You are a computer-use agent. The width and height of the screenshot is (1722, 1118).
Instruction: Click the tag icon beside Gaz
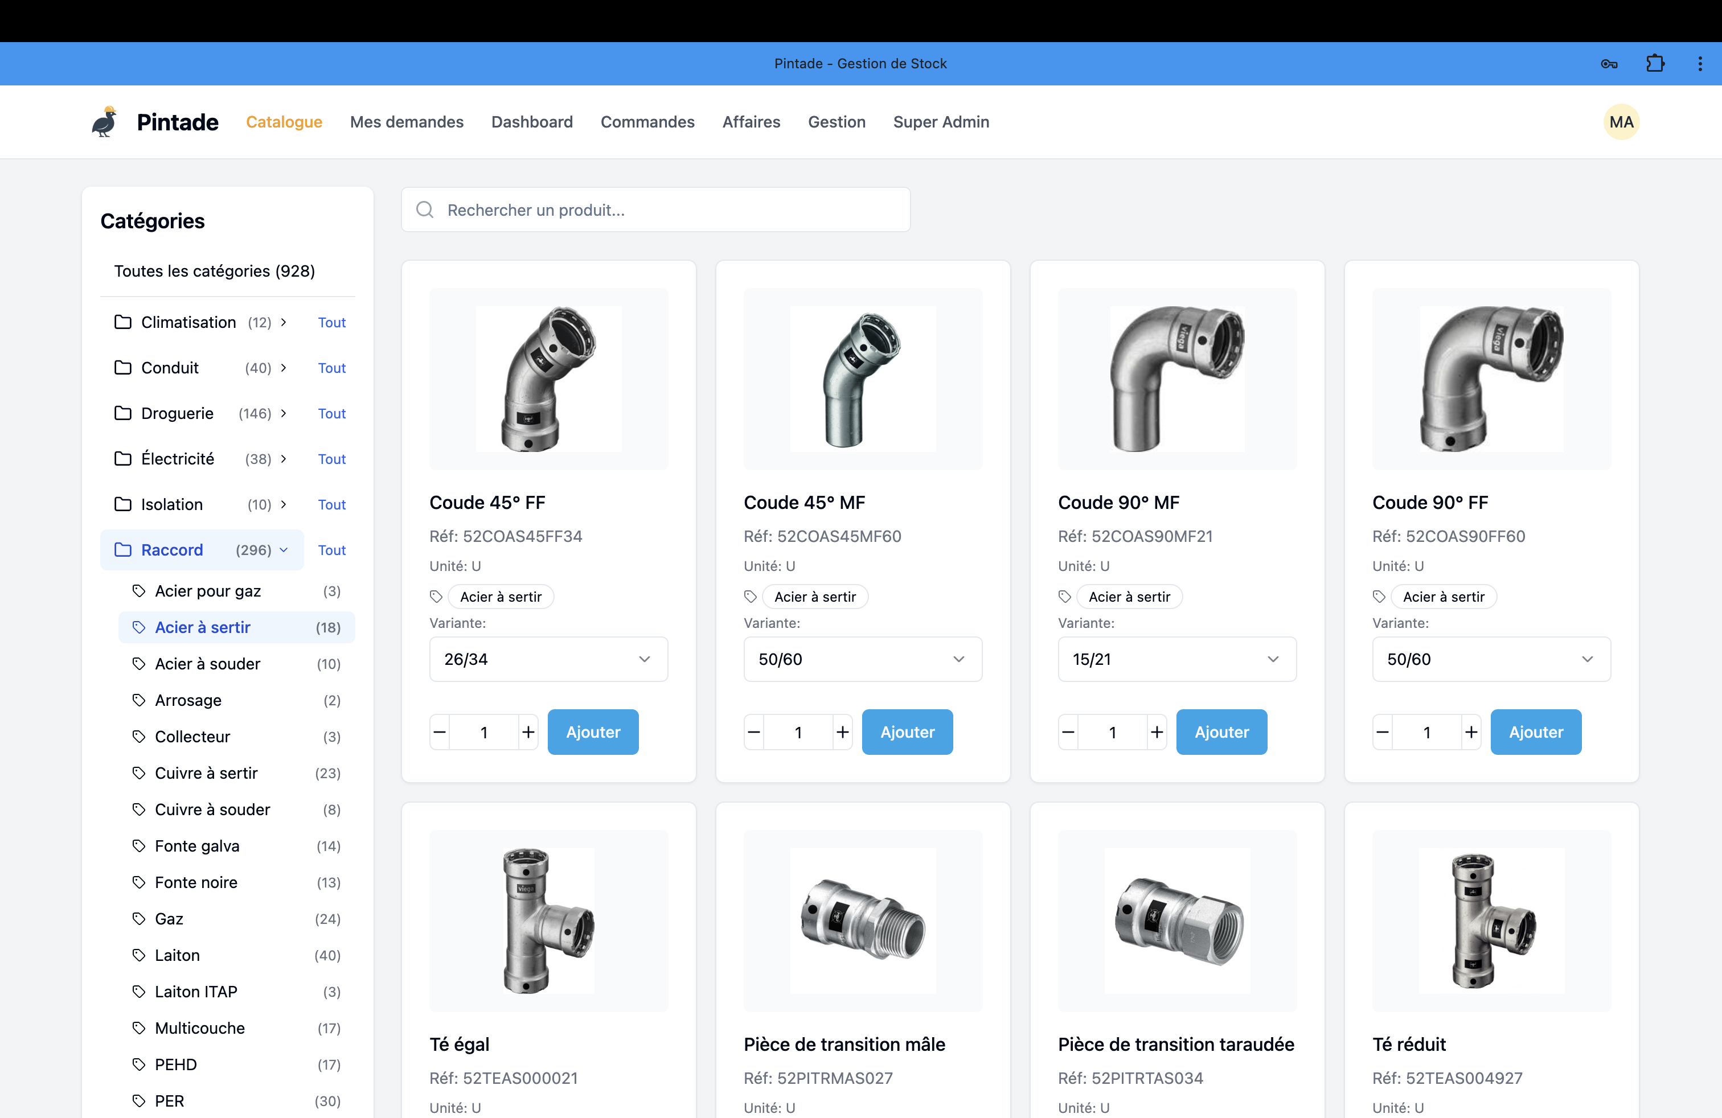coord(139,918)
